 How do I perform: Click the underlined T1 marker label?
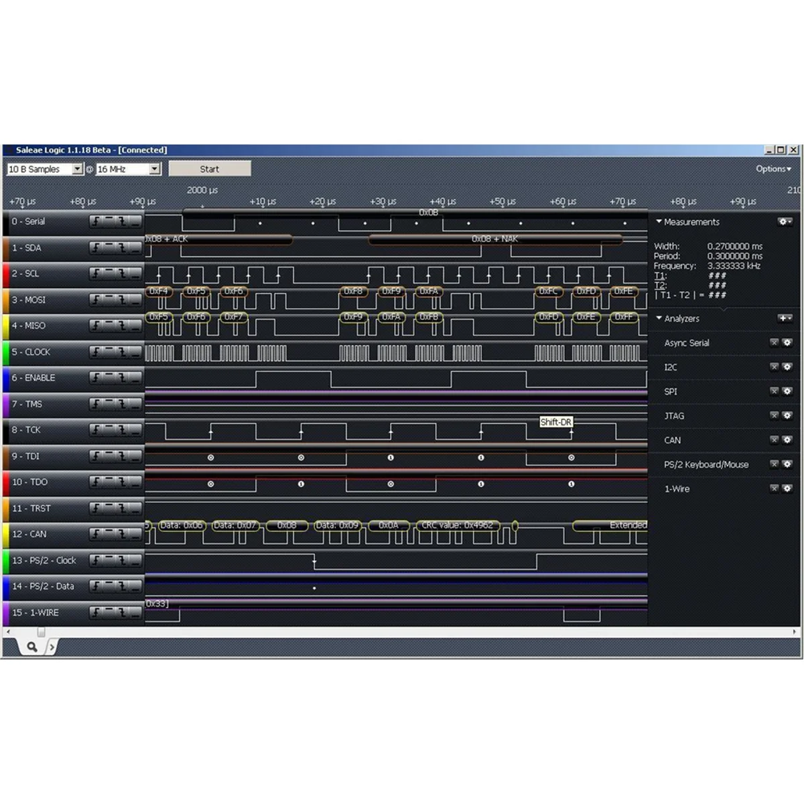point(660,275)
